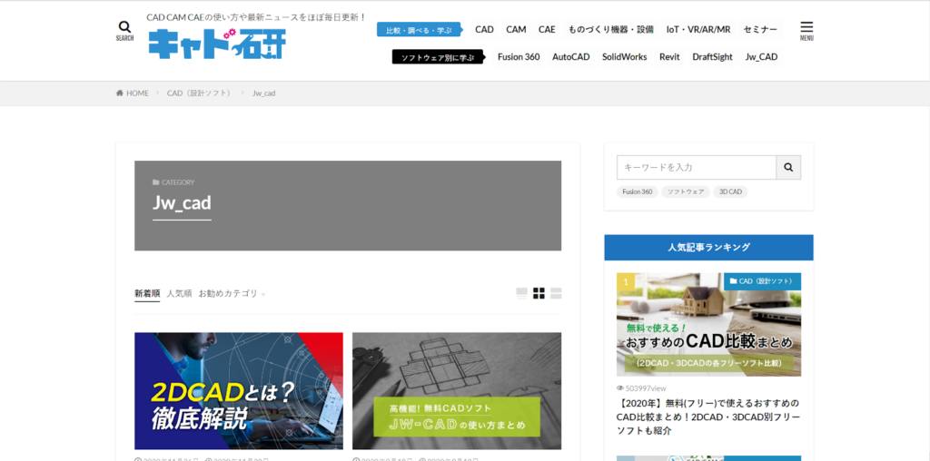Screen dimensions: 930x461
Task: Open the セミナー navigation item
Action: coord(760,30)
